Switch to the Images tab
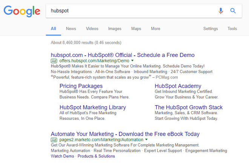The height and width of the screenshot is (165, 249). tap(115, 29)
